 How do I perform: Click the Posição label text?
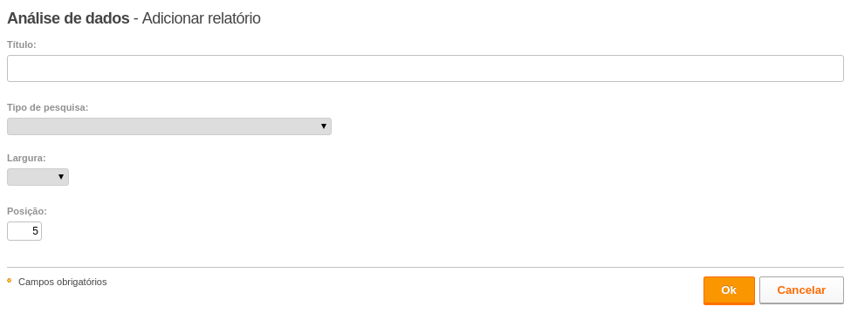pos(27,211)
